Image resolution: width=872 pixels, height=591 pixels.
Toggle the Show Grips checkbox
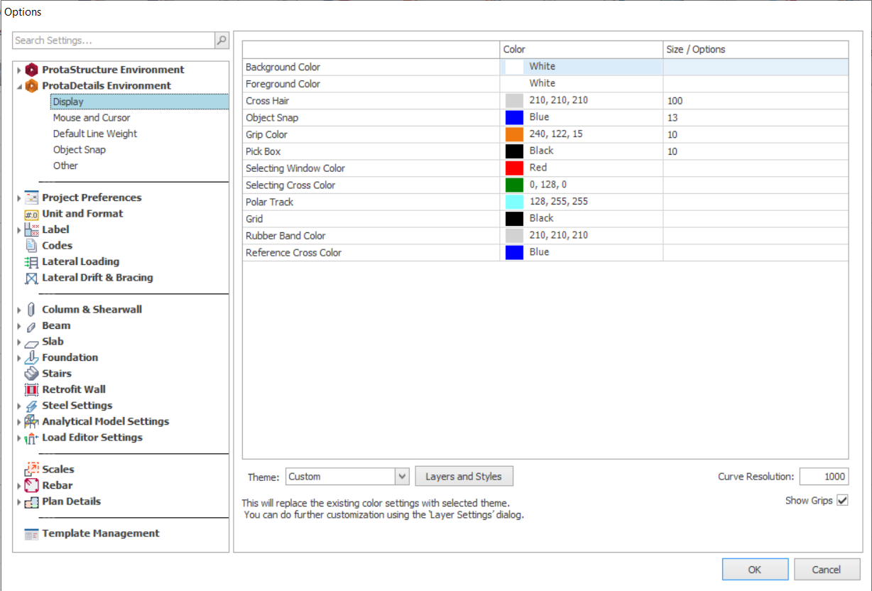842,501
